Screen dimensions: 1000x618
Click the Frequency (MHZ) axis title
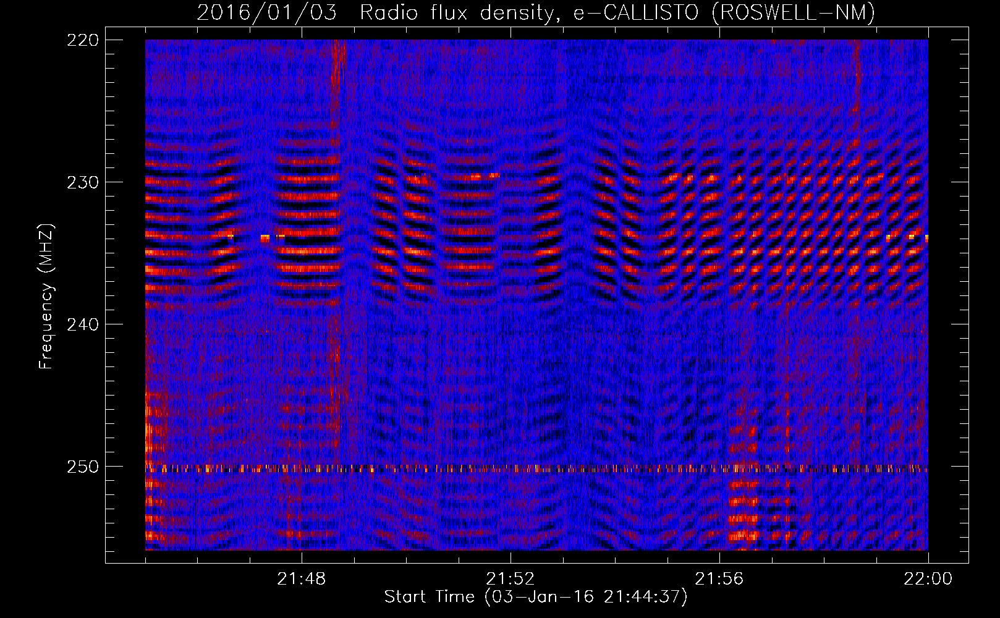click(x=47, y=296)
